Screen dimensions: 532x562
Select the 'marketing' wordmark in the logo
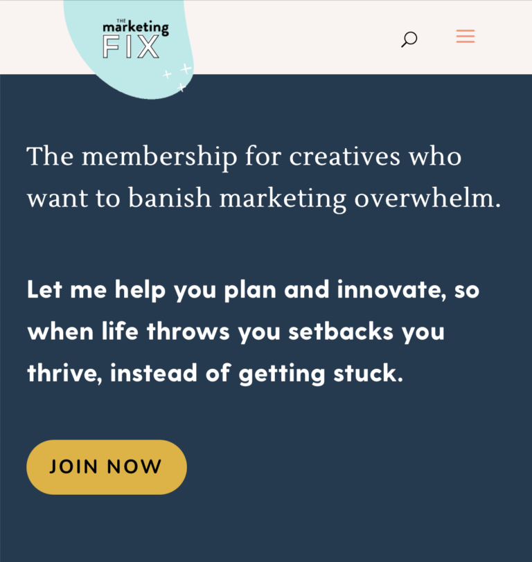pos(134,29)
